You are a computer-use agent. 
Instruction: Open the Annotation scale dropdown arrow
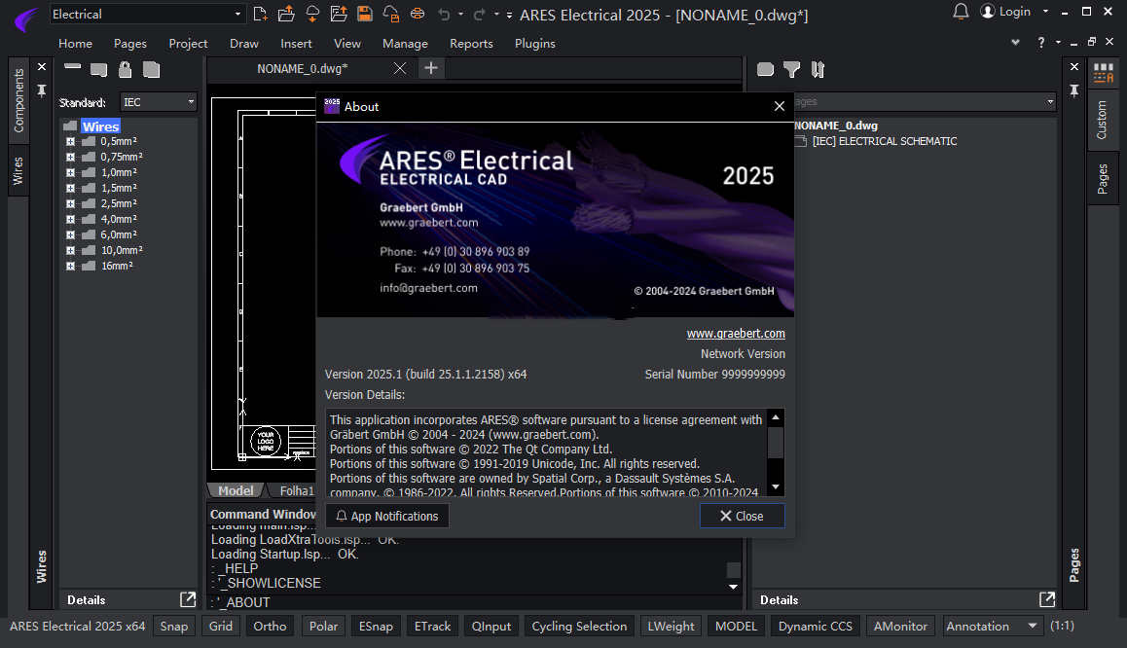(1033, 626)
